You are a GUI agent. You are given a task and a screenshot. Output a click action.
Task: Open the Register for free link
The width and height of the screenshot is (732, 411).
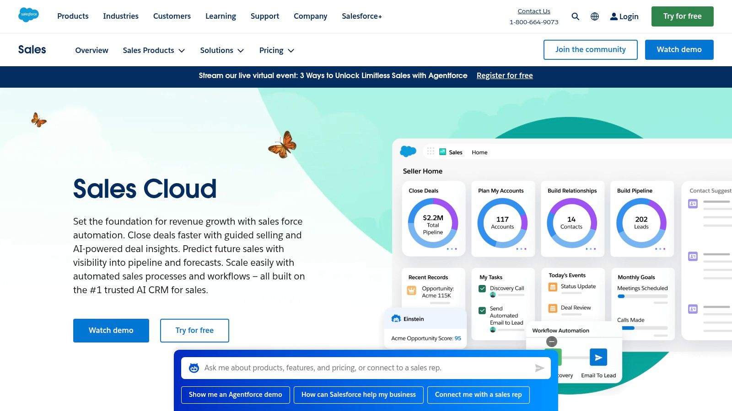tap(505, 75)
